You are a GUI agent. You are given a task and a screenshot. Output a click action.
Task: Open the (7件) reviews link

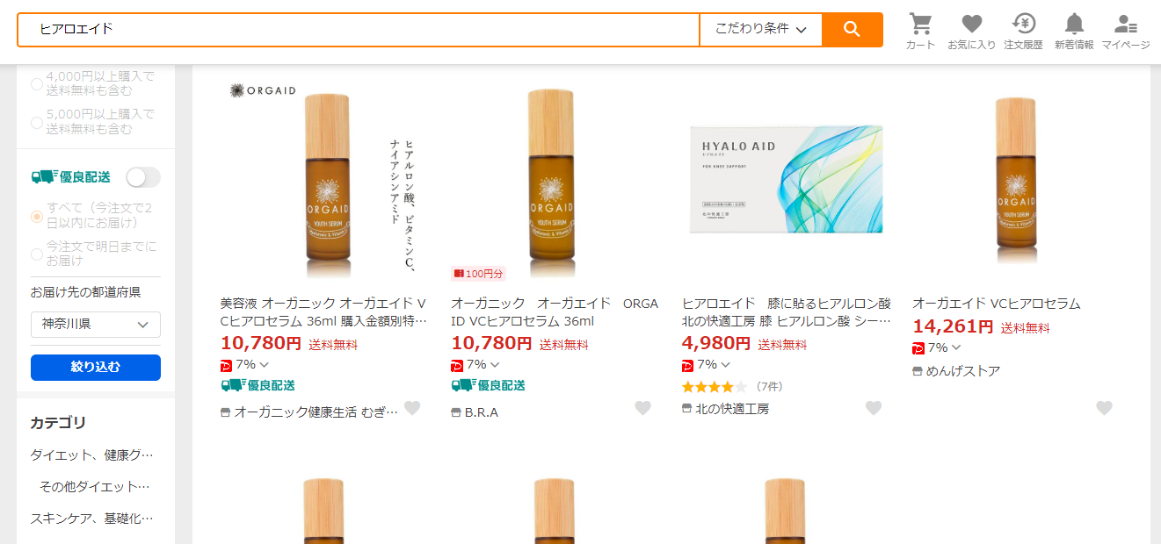coord(769,386)
